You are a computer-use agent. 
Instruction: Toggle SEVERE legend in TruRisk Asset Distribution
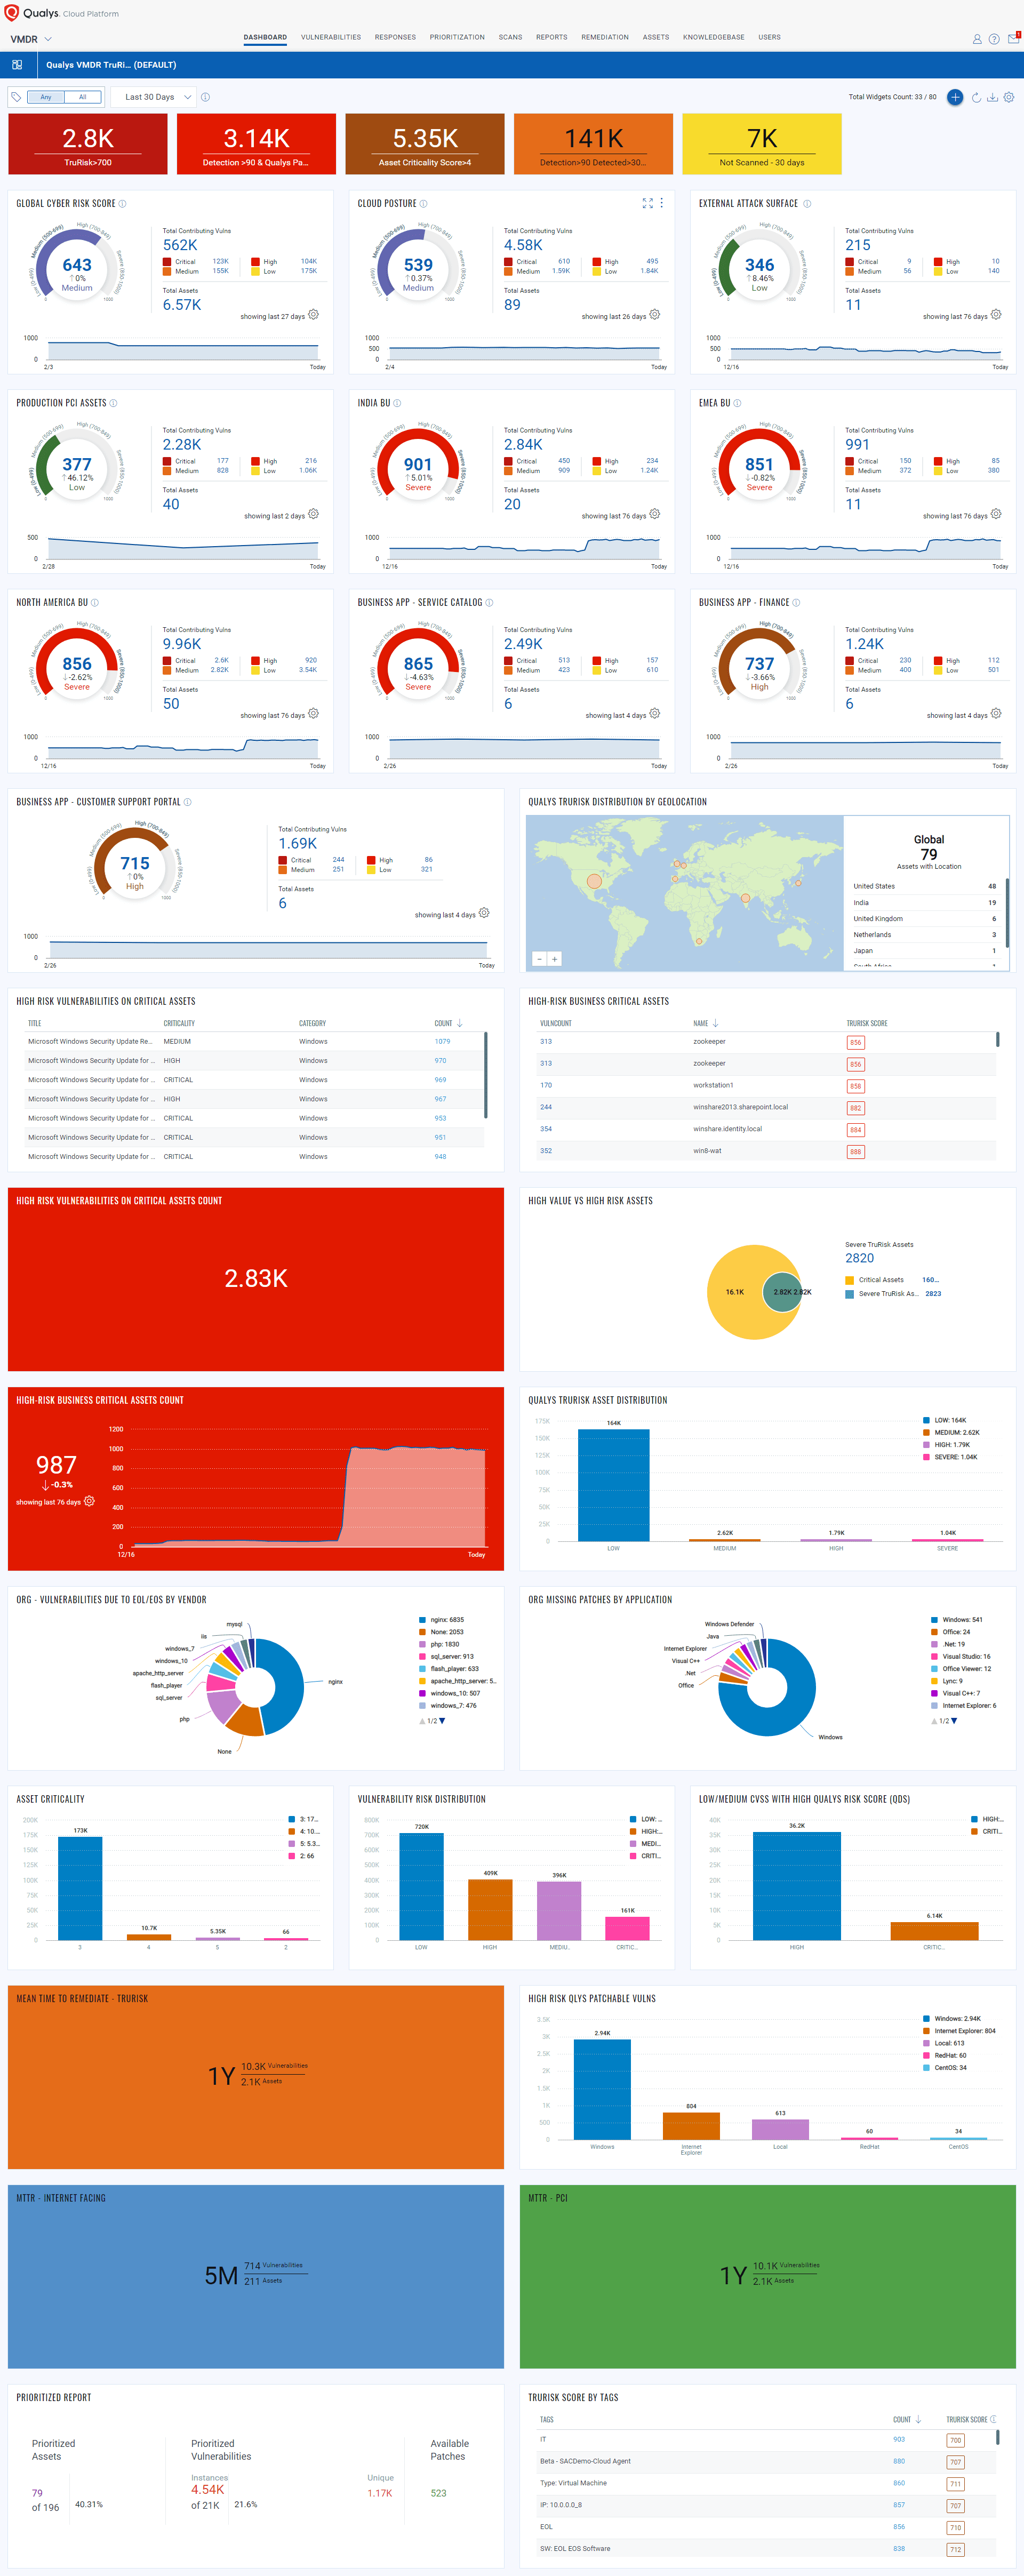click(950, 1457)
